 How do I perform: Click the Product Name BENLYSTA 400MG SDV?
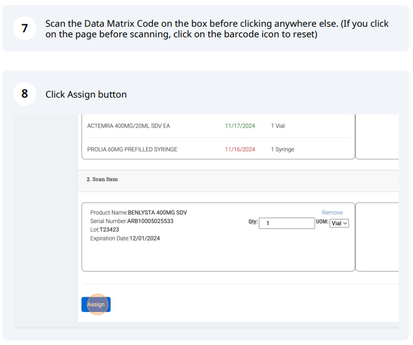pyautogui.click(x=139, y=213)
